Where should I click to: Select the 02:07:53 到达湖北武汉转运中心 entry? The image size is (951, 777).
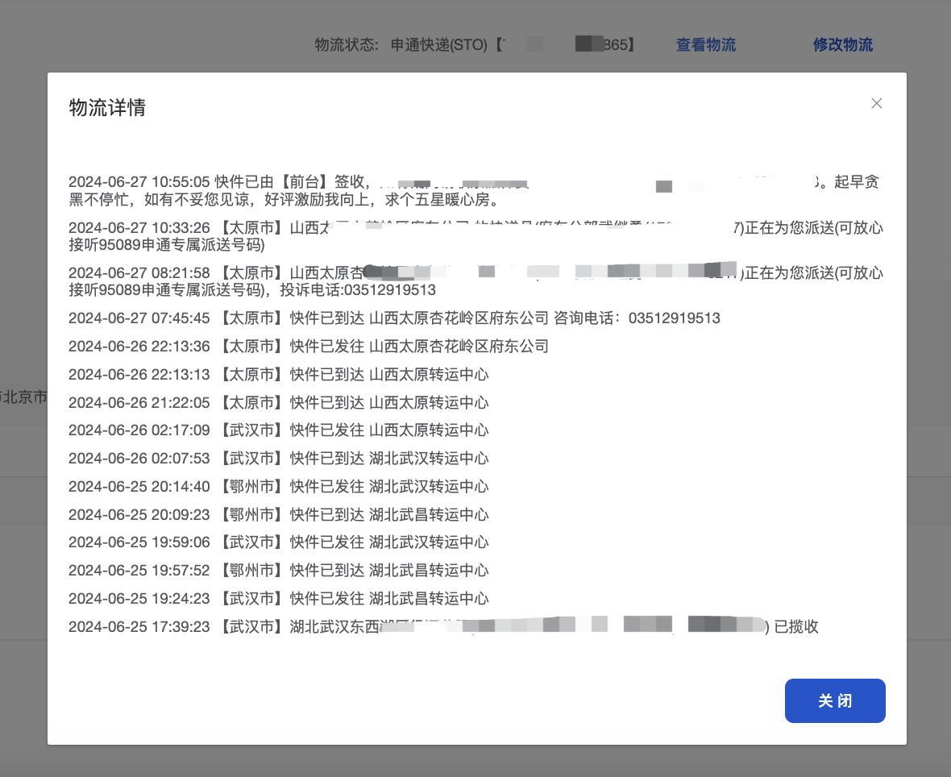[x=278, y=459]
